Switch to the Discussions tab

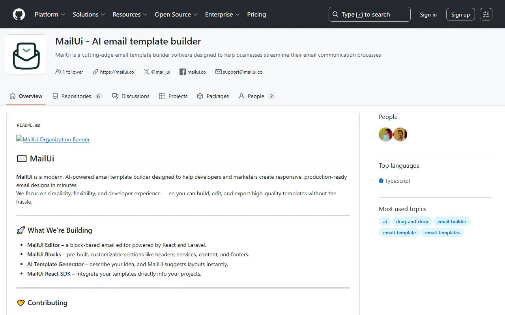[131, 96]
